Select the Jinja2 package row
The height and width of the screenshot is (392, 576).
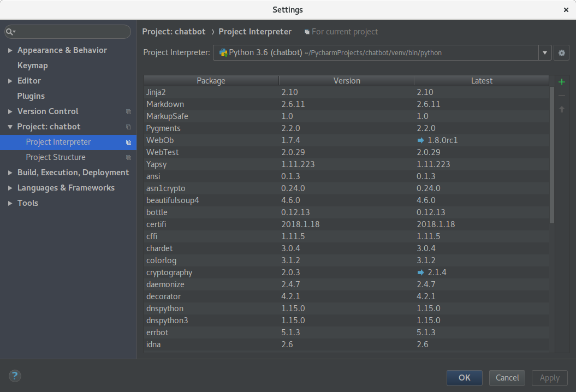pyautogui.click(x=346, y=92)
